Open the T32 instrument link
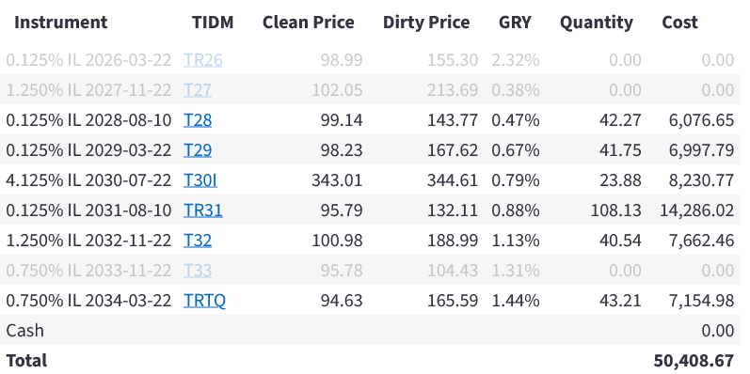Screen dimensions: 750x374 (198, 241)
